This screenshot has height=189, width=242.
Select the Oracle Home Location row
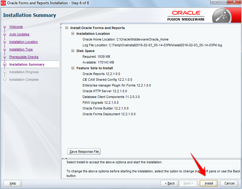[126, 39]
